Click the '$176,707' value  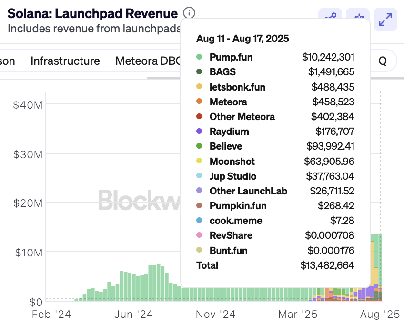[x=335, y=132]
